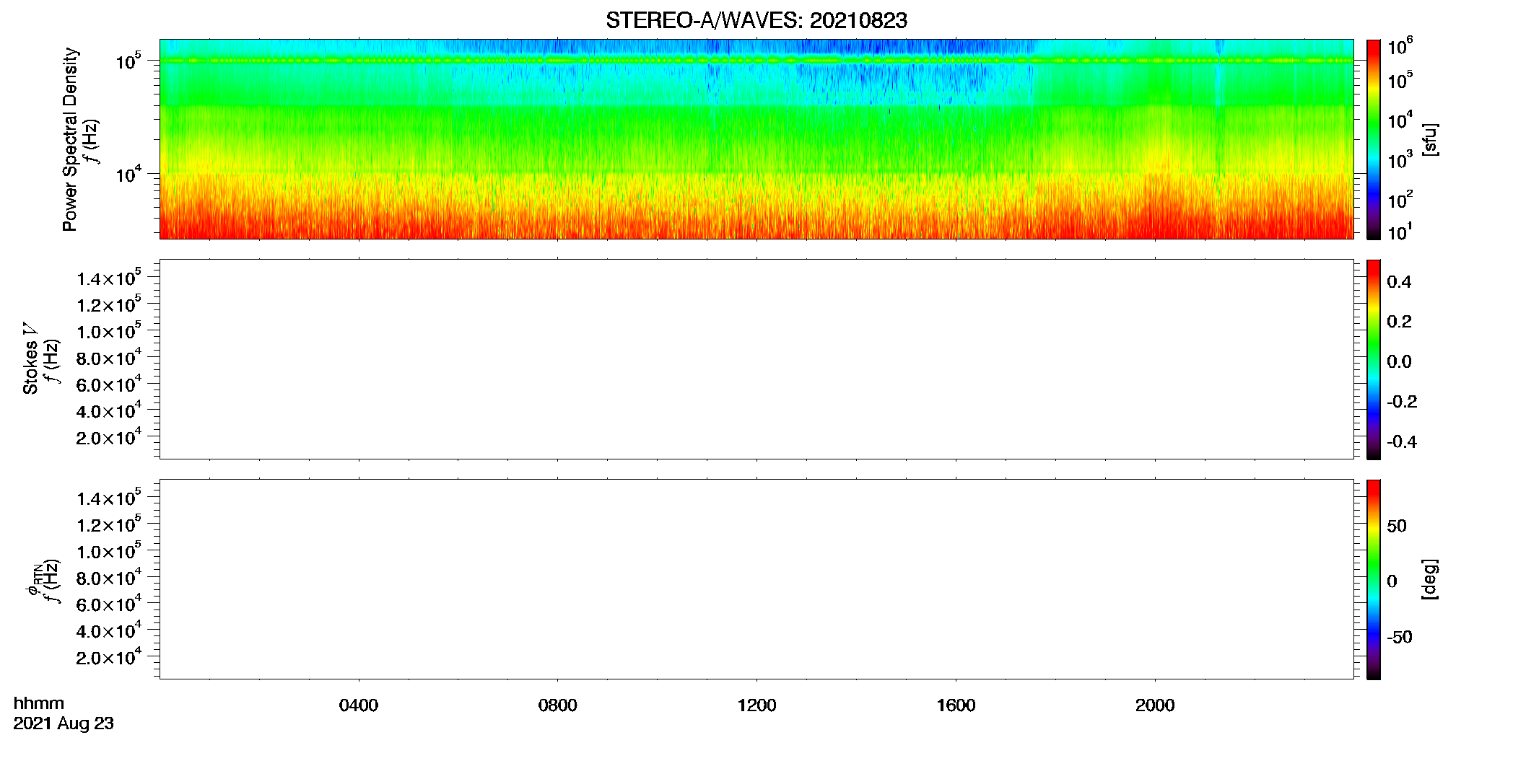1513x779 pixels.
Task: Click the 1.4×10^5 tick in Stokes panel
Action: coord(109,278)
